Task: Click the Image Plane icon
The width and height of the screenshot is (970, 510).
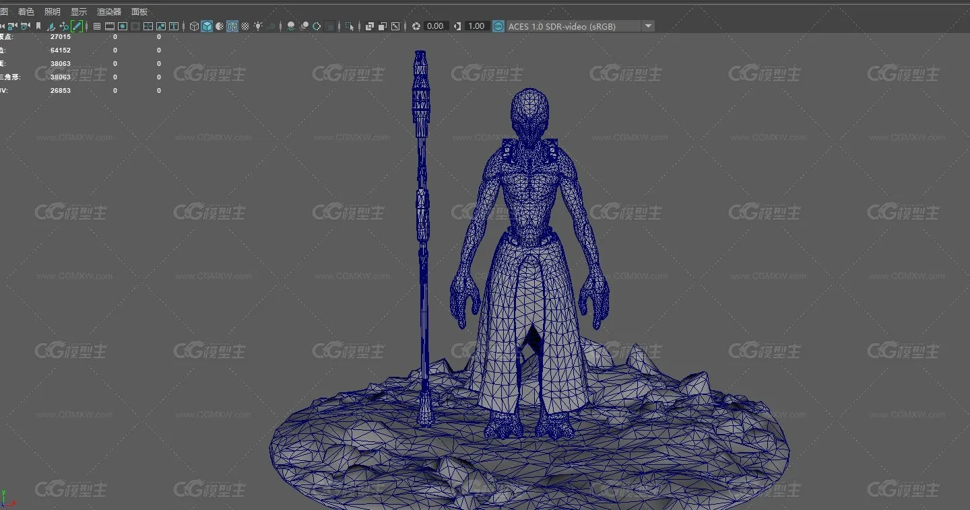Action: click(51, 26)
